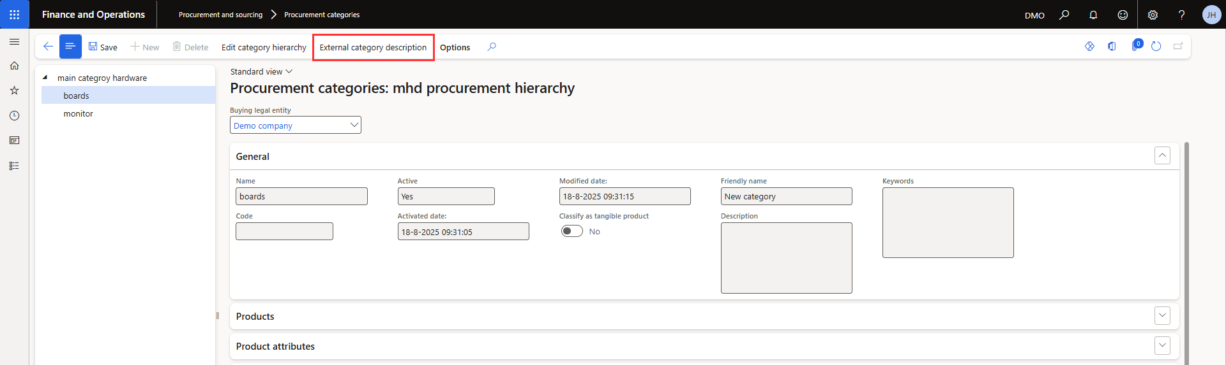Open Workspaces icon in left sidebar

pyautogui.click(x=14, y=140)
